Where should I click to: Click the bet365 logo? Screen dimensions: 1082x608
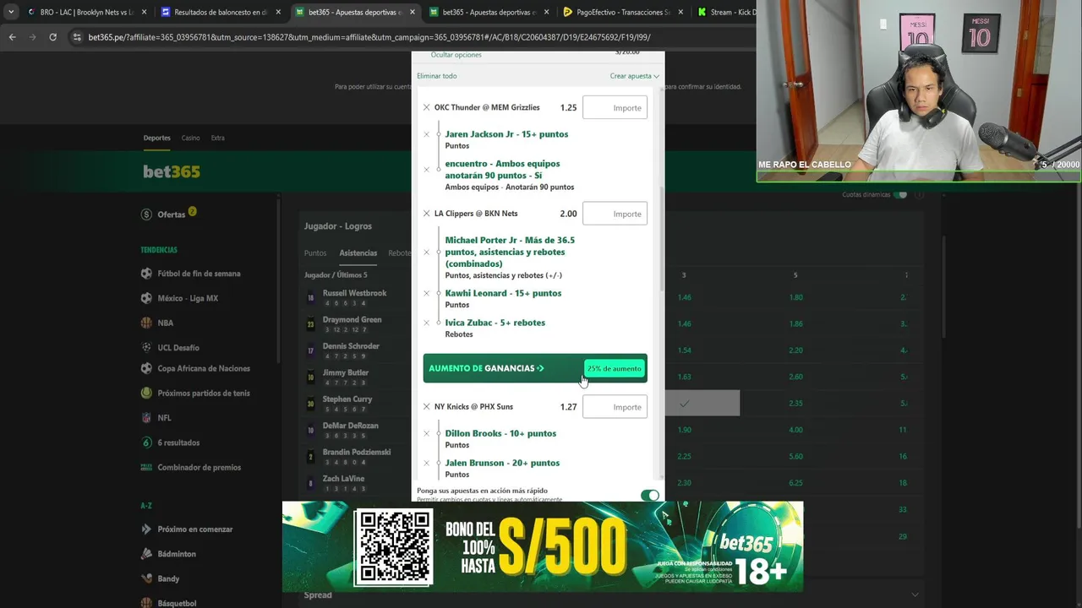pyautogui.click(x=172, y=171)
